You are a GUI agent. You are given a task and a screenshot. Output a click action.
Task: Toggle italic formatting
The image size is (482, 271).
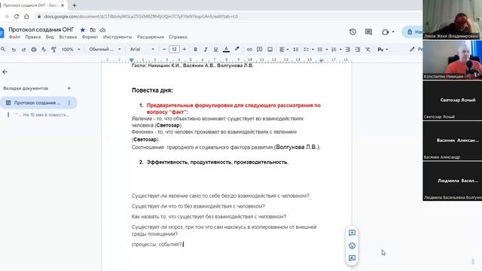206,50
